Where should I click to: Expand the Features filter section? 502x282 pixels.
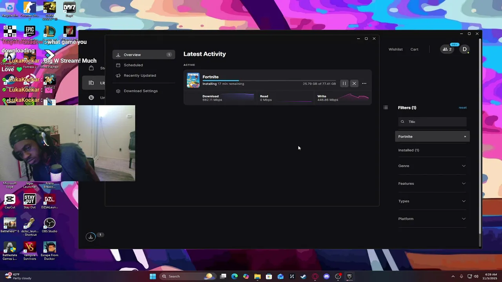(432, 183)
